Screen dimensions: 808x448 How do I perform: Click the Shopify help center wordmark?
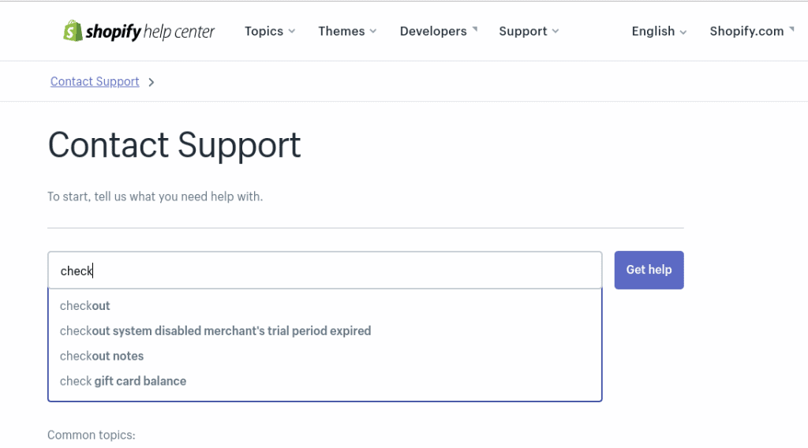click(x=150, y=32)
